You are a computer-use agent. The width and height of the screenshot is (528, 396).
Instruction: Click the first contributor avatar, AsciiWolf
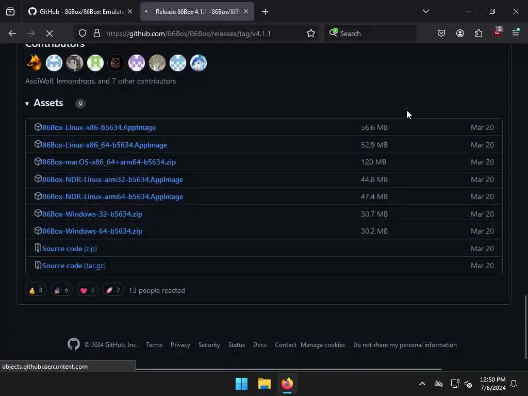pyautogui.click(x=34, y=63)
